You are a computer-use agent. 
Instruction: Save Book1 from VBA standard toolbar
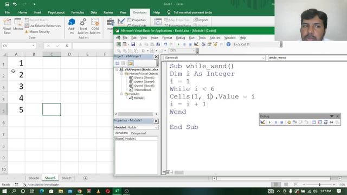[133, 44]
